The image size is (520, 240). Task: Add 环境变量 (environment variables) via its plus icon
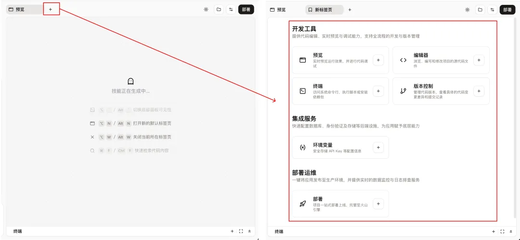(378, 148)
